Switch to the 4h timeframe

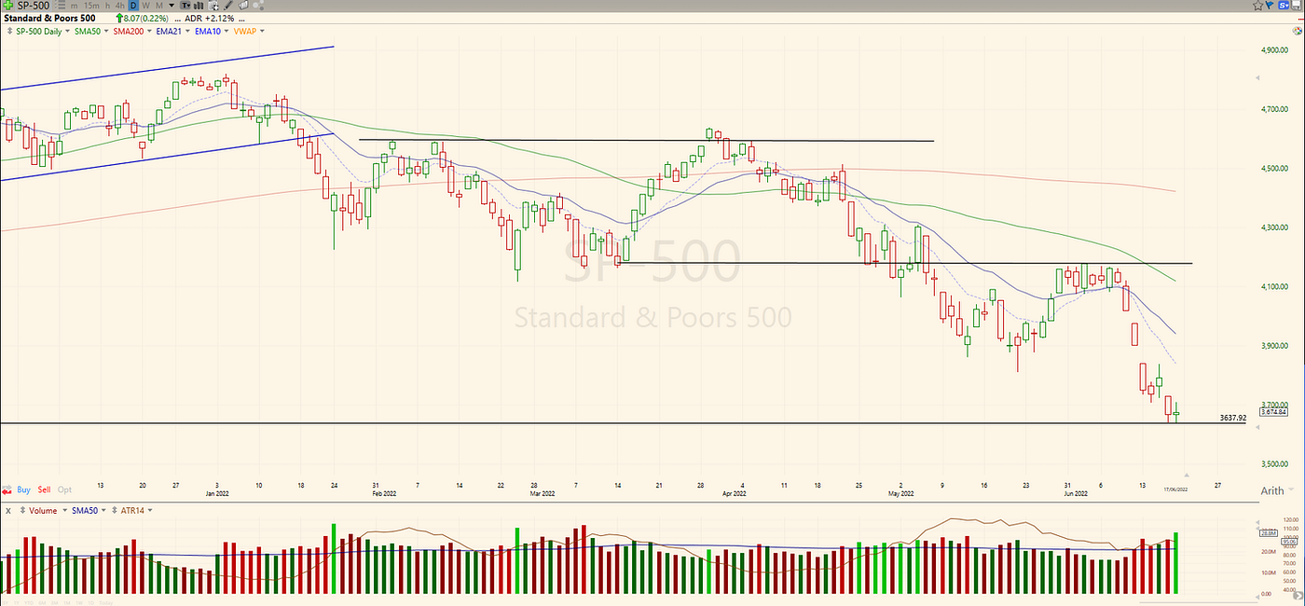[120, 6]
